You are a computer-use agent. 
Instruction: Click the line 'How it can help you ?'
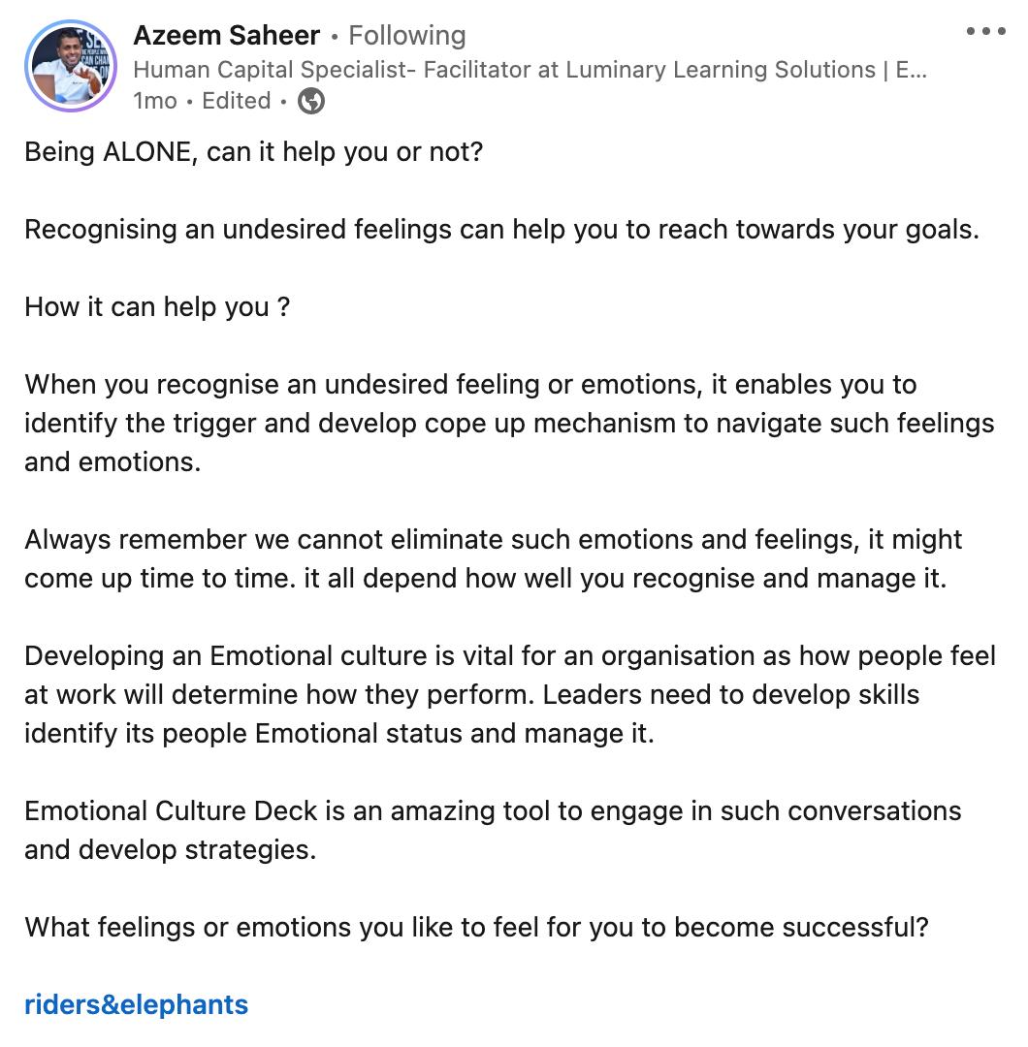coord(157,307)
